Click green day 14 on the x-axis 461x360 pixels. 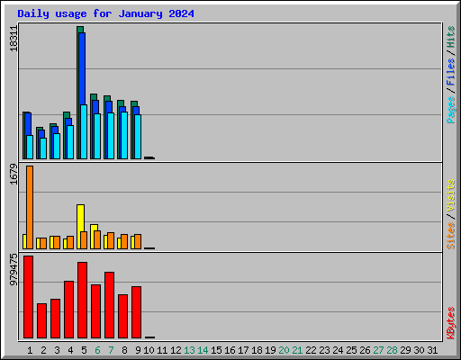pyautogui.click(x=203, y=350)
